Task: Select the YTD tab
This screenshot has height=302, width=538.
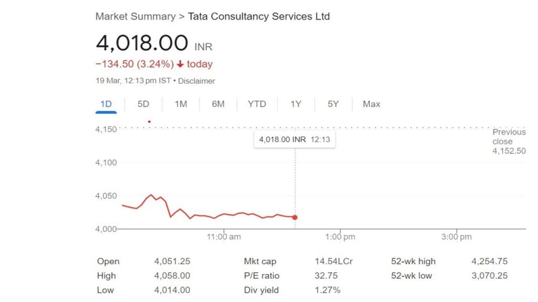Action: click(x=257, y=104)
